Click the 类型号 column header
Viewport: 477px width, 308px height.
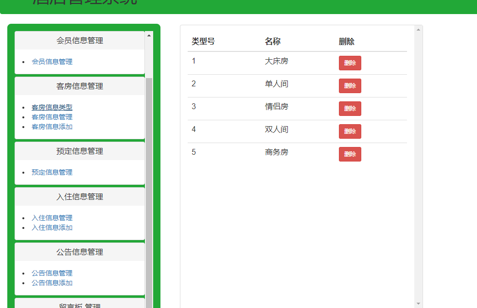[x=203, y=42]
